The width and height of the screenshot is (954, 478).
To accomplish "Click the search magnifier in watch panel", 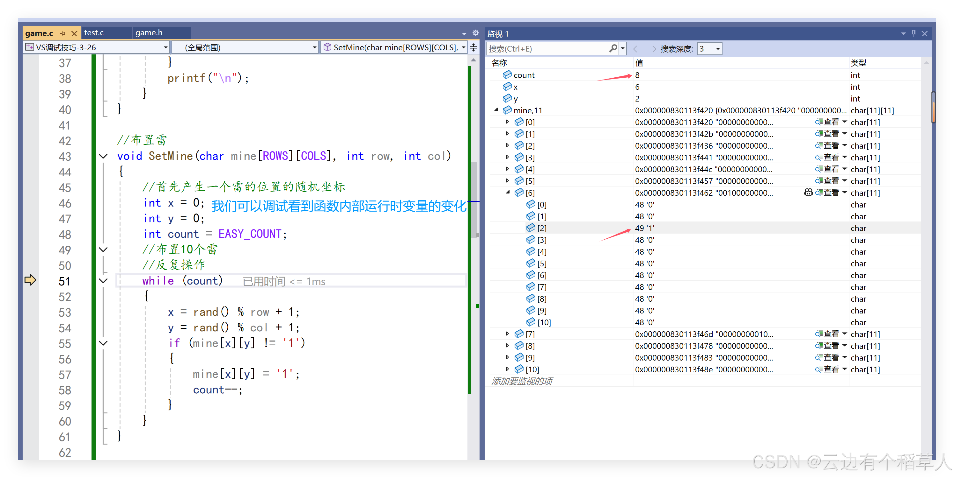I will pos(613,48).
